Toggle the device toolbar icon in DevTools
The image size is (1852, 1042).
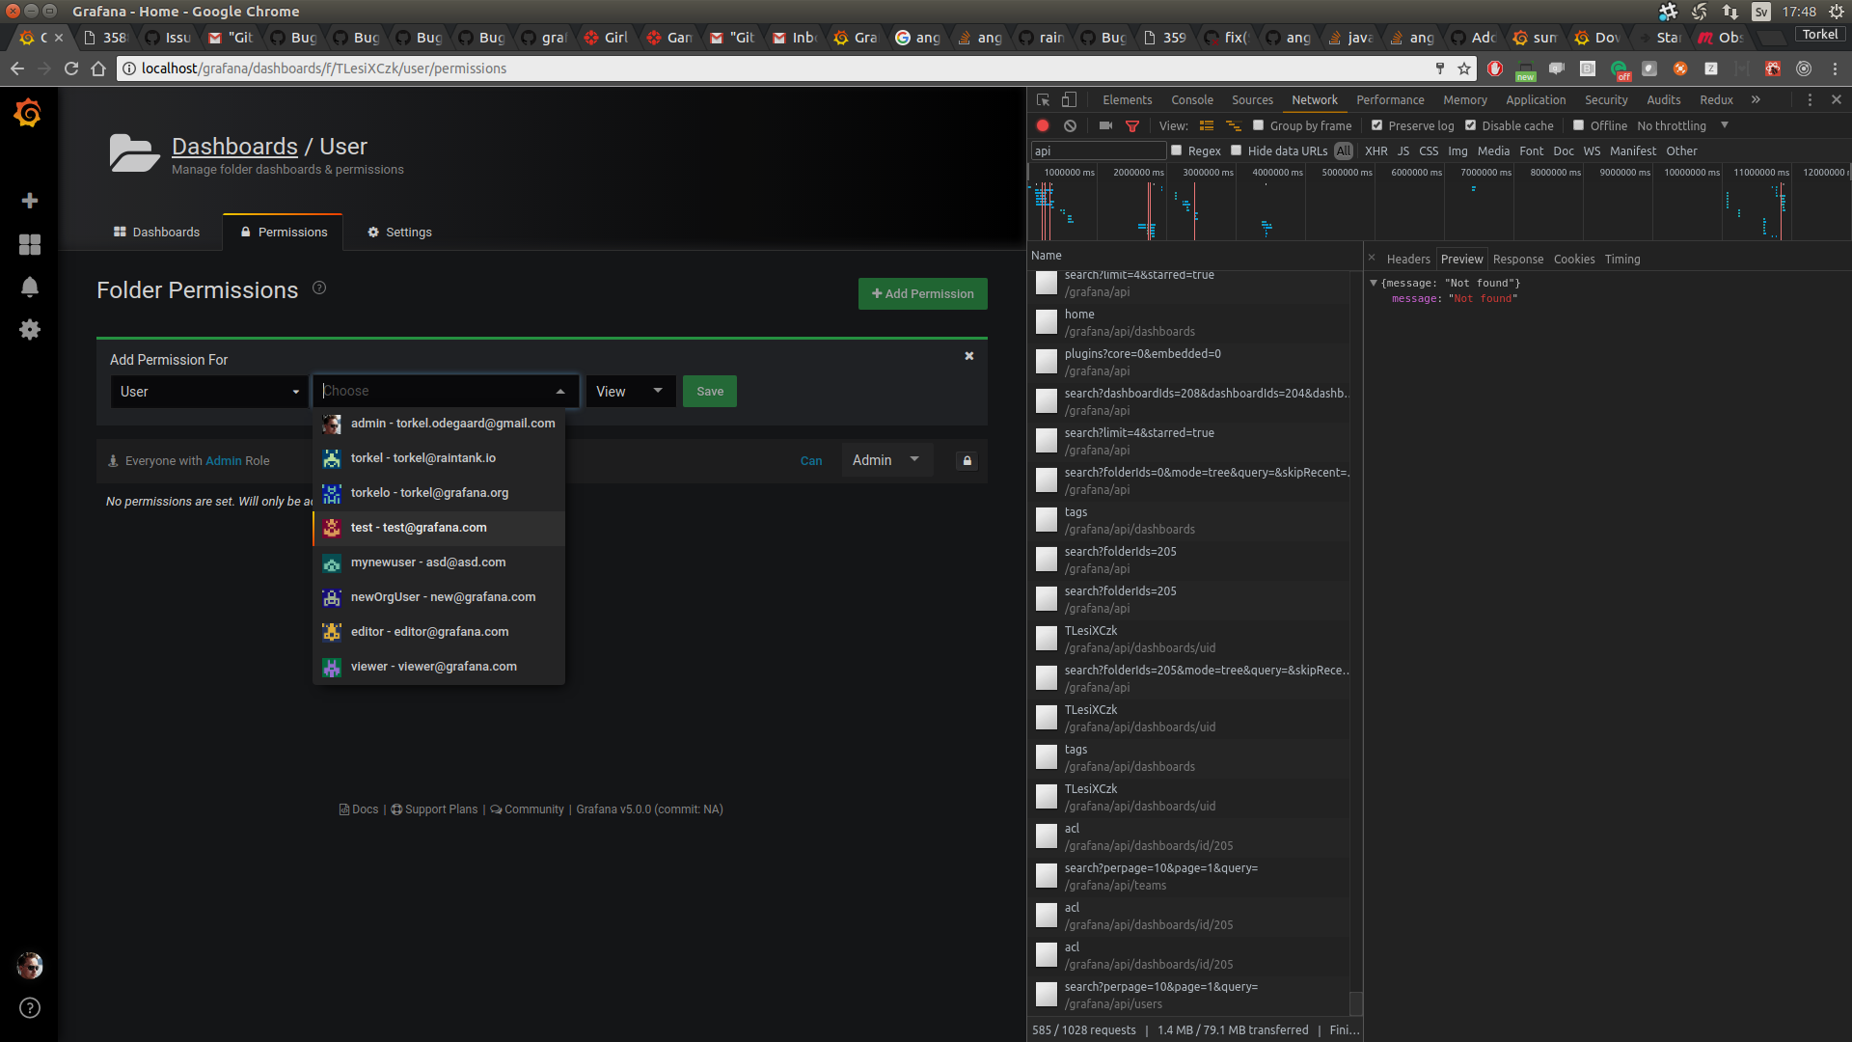click(x=1069, y=99)
